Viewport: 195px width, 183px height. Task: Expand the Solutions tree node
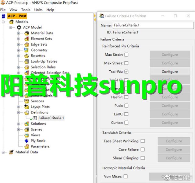19,124
